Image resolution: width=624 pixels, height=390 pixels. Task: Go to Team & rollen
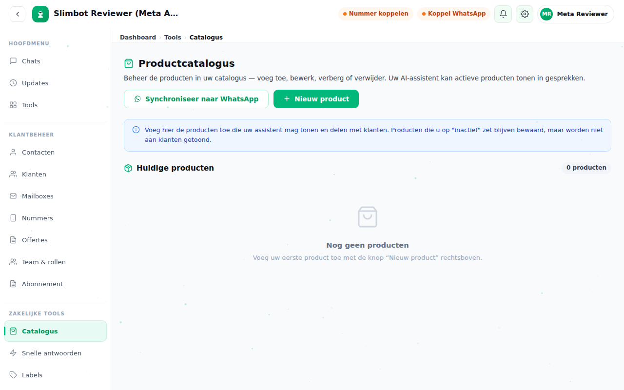click(x=55, y=262)
